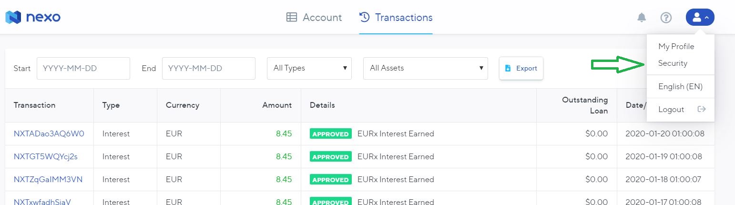Open My Profile from the menu
This screenshot has height=205, width=735.
click(x=676, y=46)
